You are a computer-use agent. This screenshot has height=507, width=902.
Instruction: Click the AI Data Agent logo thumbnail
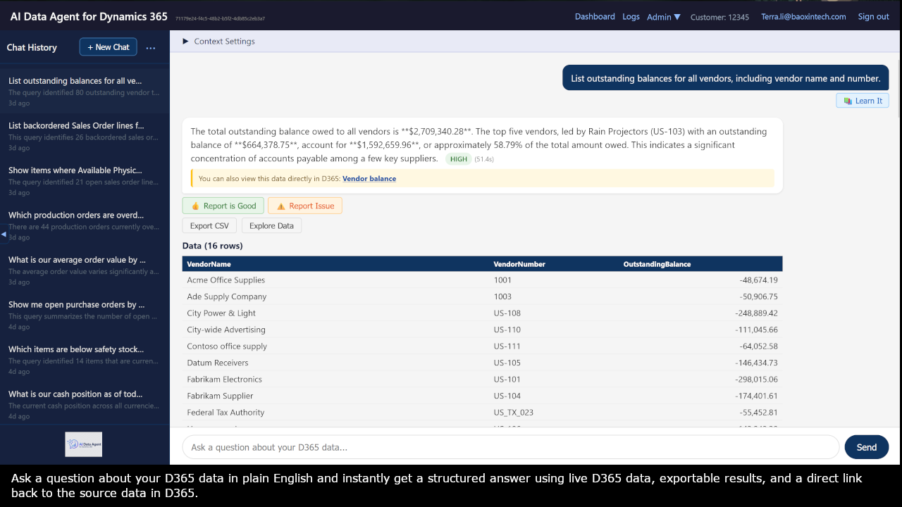coord(84,444)
